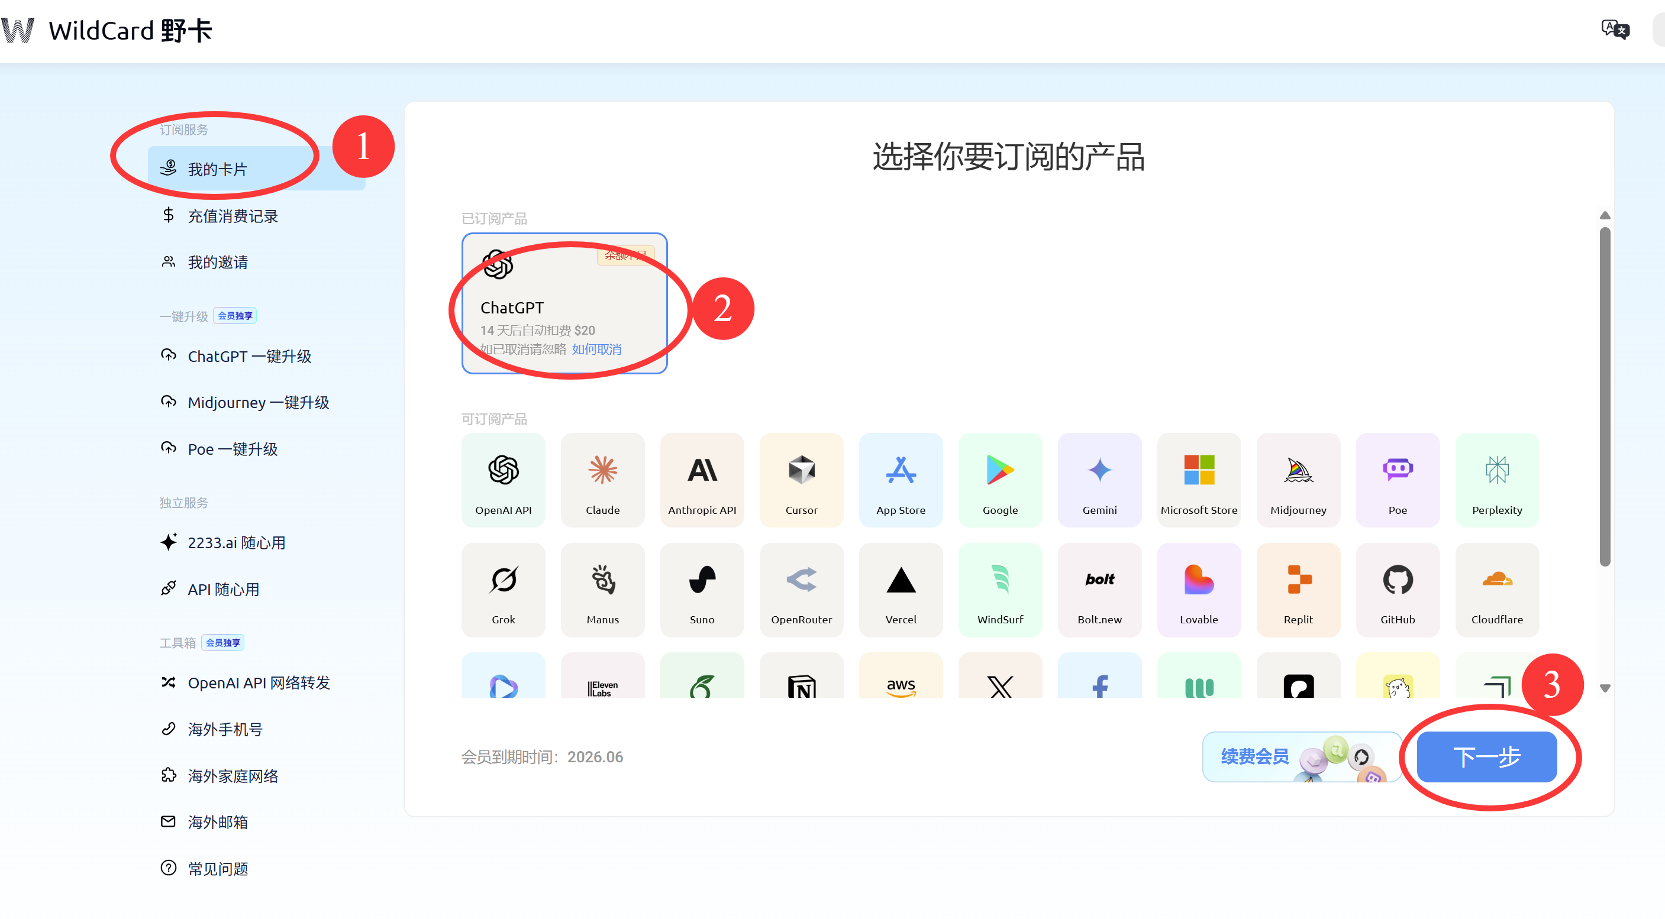Click the 如何取消 link
The image size is (1665, 919).
point(596,349)
